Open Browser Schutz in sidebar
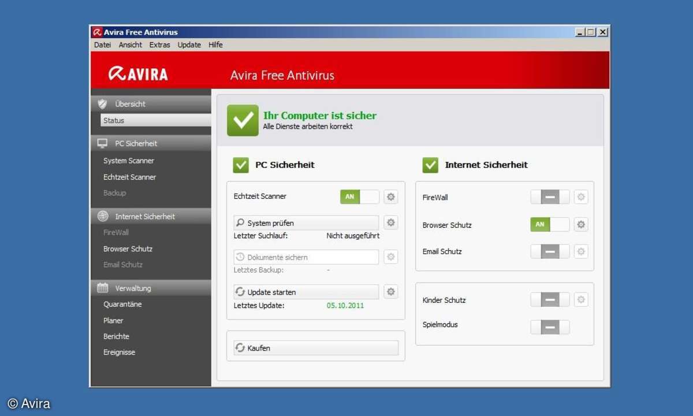This screenshot has height=416, width=693. 128,248
